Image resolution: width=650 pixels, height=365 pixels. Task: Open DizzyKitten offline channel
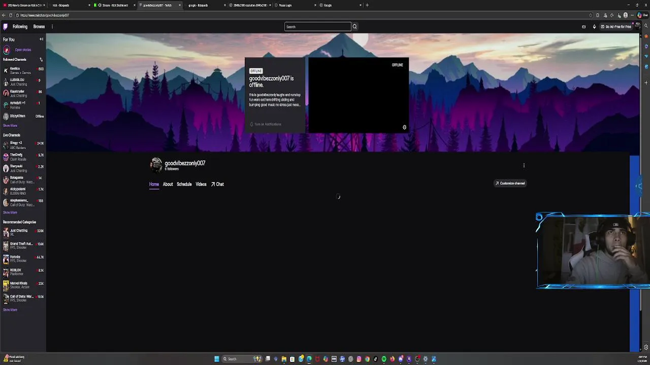pos(23,116)
